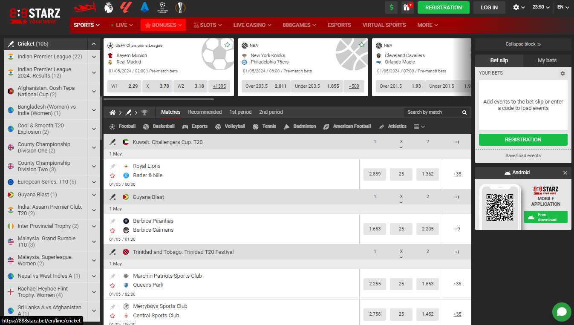Favorite the Berbice Piranhas match with star
The image size is (574, 325).
click(112, 230)
